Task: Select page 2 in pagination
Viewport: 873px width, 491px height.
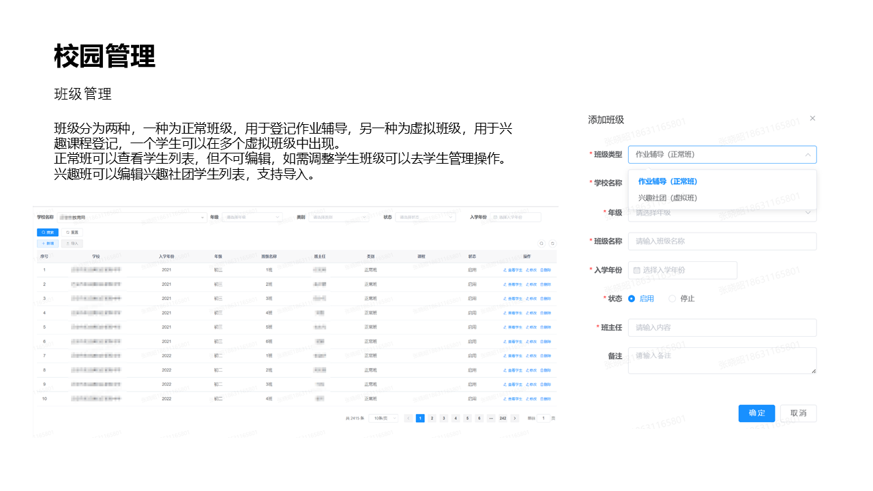Action: pos(432,418)
